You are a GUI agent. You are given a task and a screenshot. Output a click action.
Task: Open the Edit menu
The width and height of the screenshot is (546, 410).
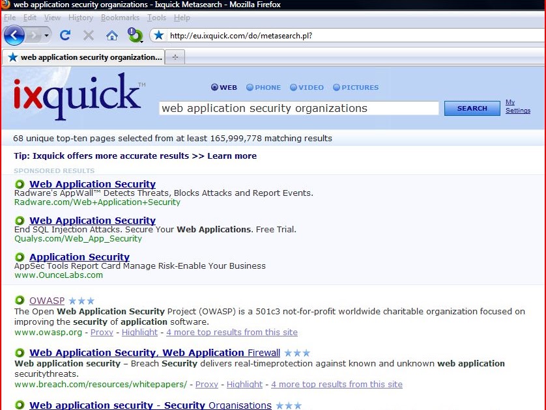tap(29, 18)
